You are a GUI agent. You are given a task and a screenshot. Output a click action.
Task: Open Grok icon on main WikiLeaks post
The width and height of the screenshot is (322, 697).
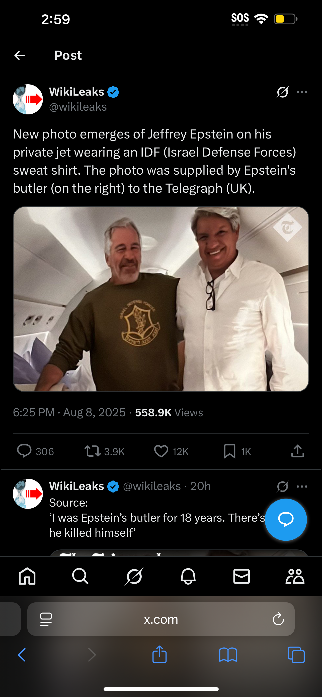(282, 92)
